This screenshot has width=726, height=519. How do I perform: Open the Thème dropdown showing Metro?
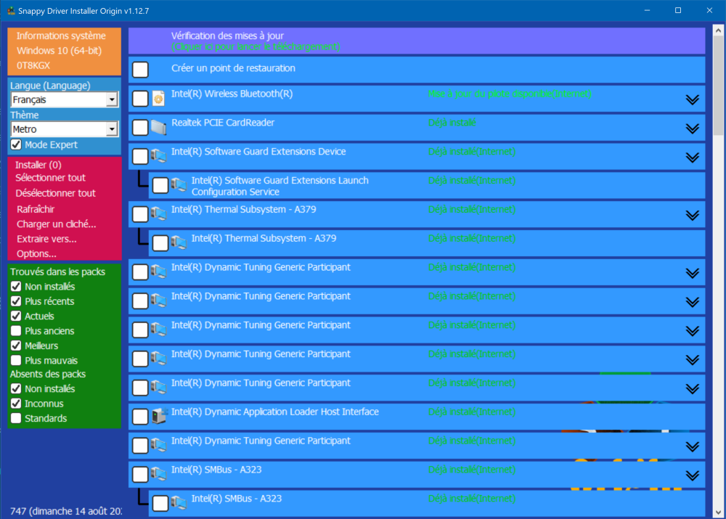[65, 129]
